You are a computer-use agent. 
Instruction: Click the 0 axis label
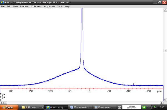click(x=89, y=91)
